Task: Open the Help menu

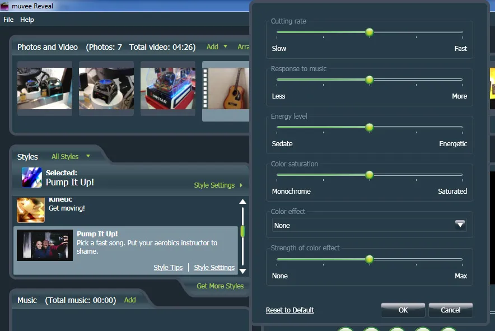Action: (x=27, y=20)
